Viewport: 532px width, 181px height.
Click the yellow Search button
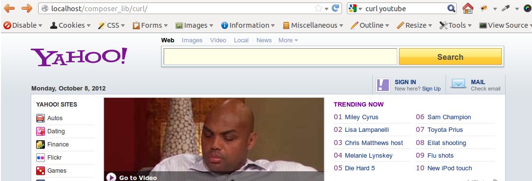pos(450,56)
